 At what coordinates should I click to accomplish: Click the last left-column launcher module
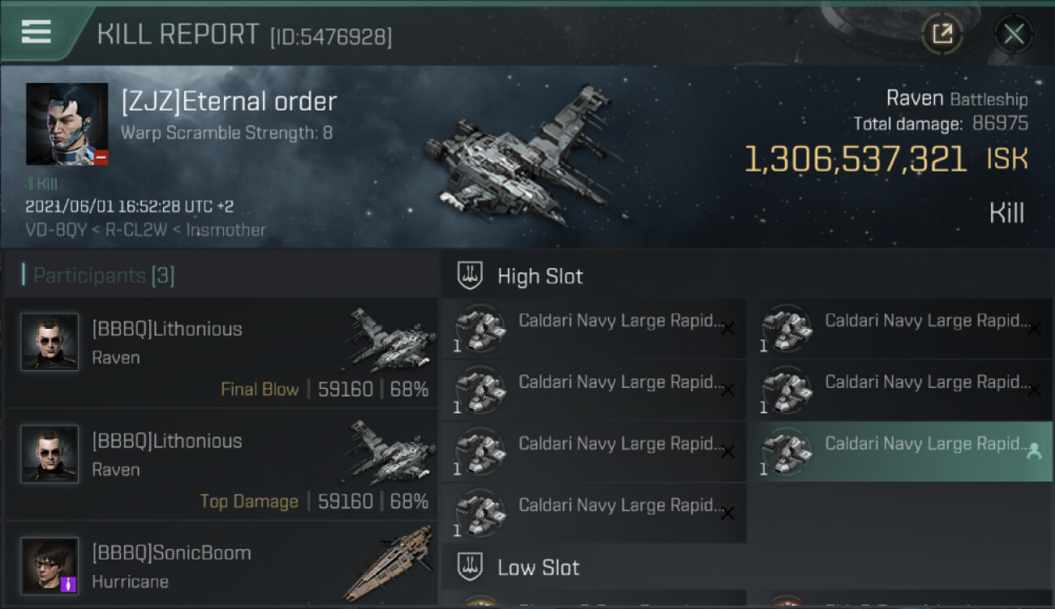[593, 513]
